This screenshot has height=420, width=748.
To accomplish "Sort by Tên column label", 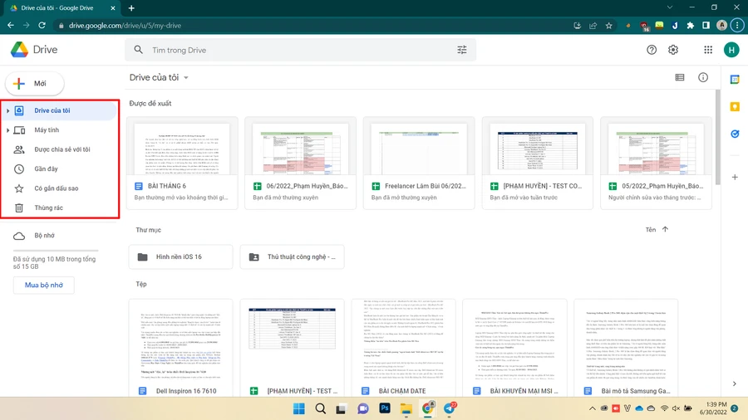I will [651, 230].
